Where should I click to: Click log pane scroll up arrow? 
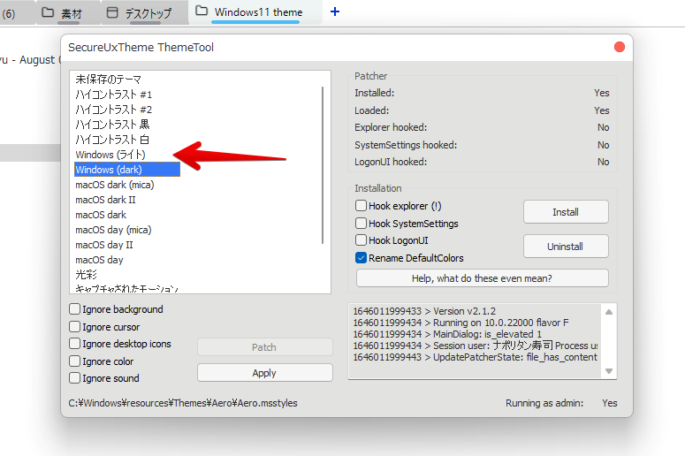(609, 312)
